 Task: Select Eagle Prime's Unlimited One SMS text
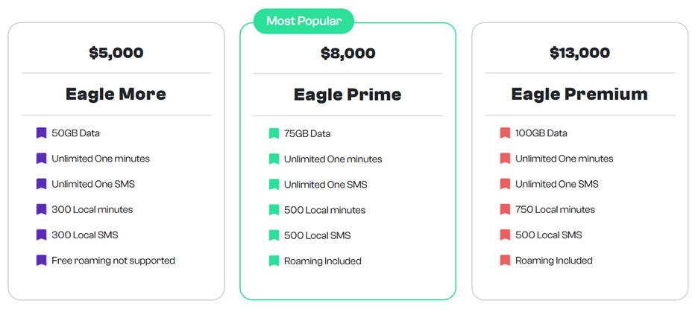click(325, 185)
